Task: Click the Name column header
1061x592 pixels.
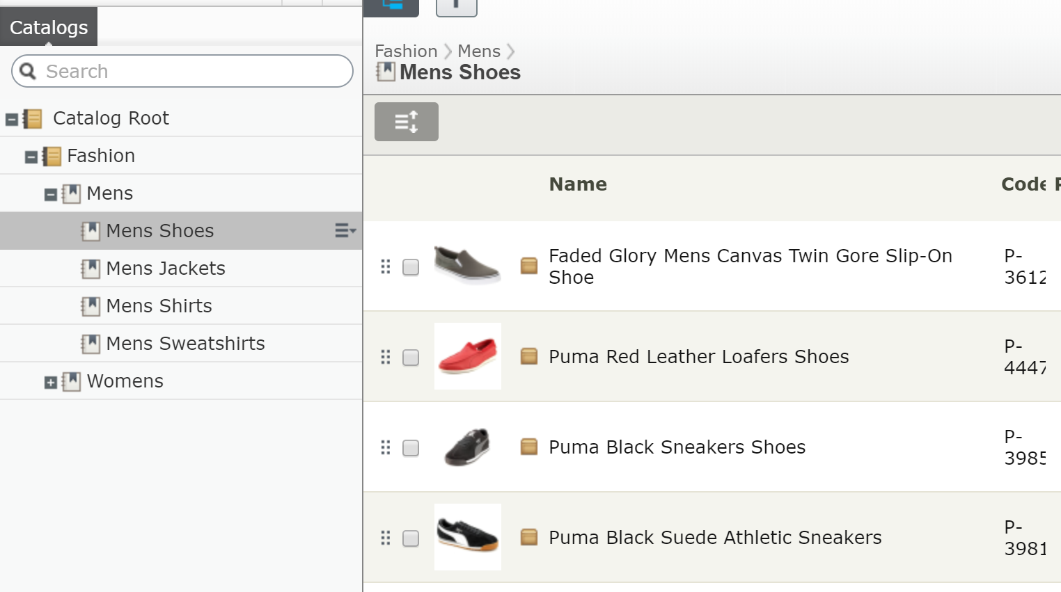Action: click(578, 184)
